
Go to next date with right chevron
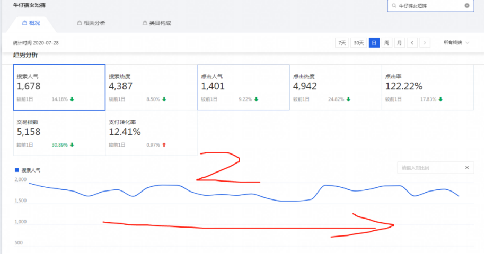click(425, 42)
